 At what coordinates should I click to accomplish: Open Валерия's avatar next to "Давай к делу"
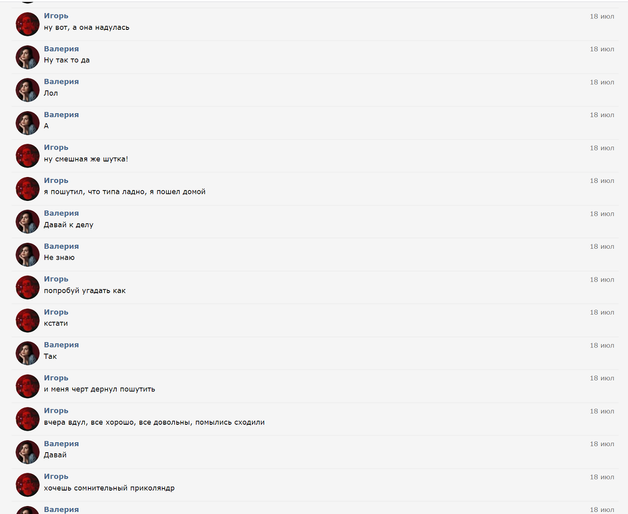pyautogui.click(x=27, y=222)
